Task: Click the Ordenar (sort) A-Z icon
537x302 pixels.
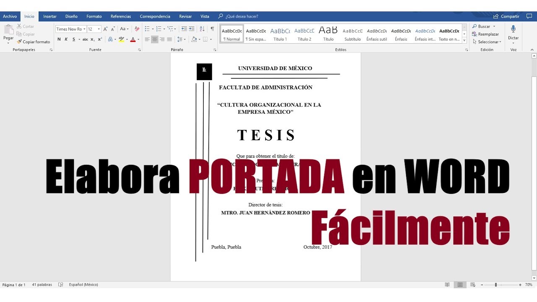Action: click(x=202, y=29)
